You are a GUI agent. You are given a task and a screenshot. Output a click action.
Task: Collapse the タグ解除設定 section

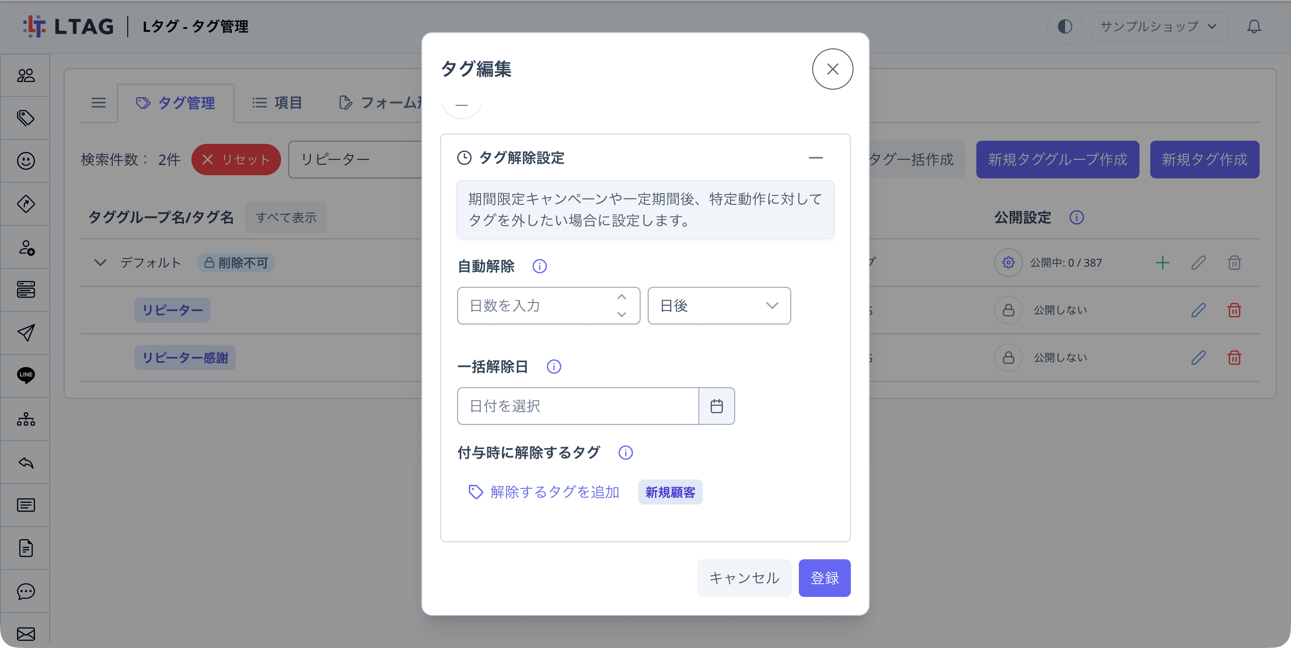[x=815, y=158]
